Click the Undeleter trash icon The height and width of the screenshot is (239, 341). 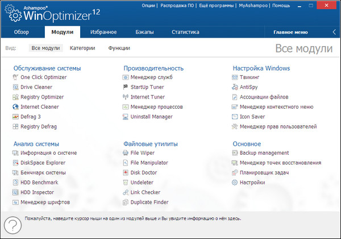pos(126,183)
